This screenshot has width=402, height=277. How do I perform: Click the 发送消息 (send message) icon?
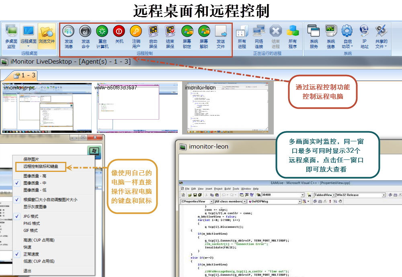[x=69, y=36]
